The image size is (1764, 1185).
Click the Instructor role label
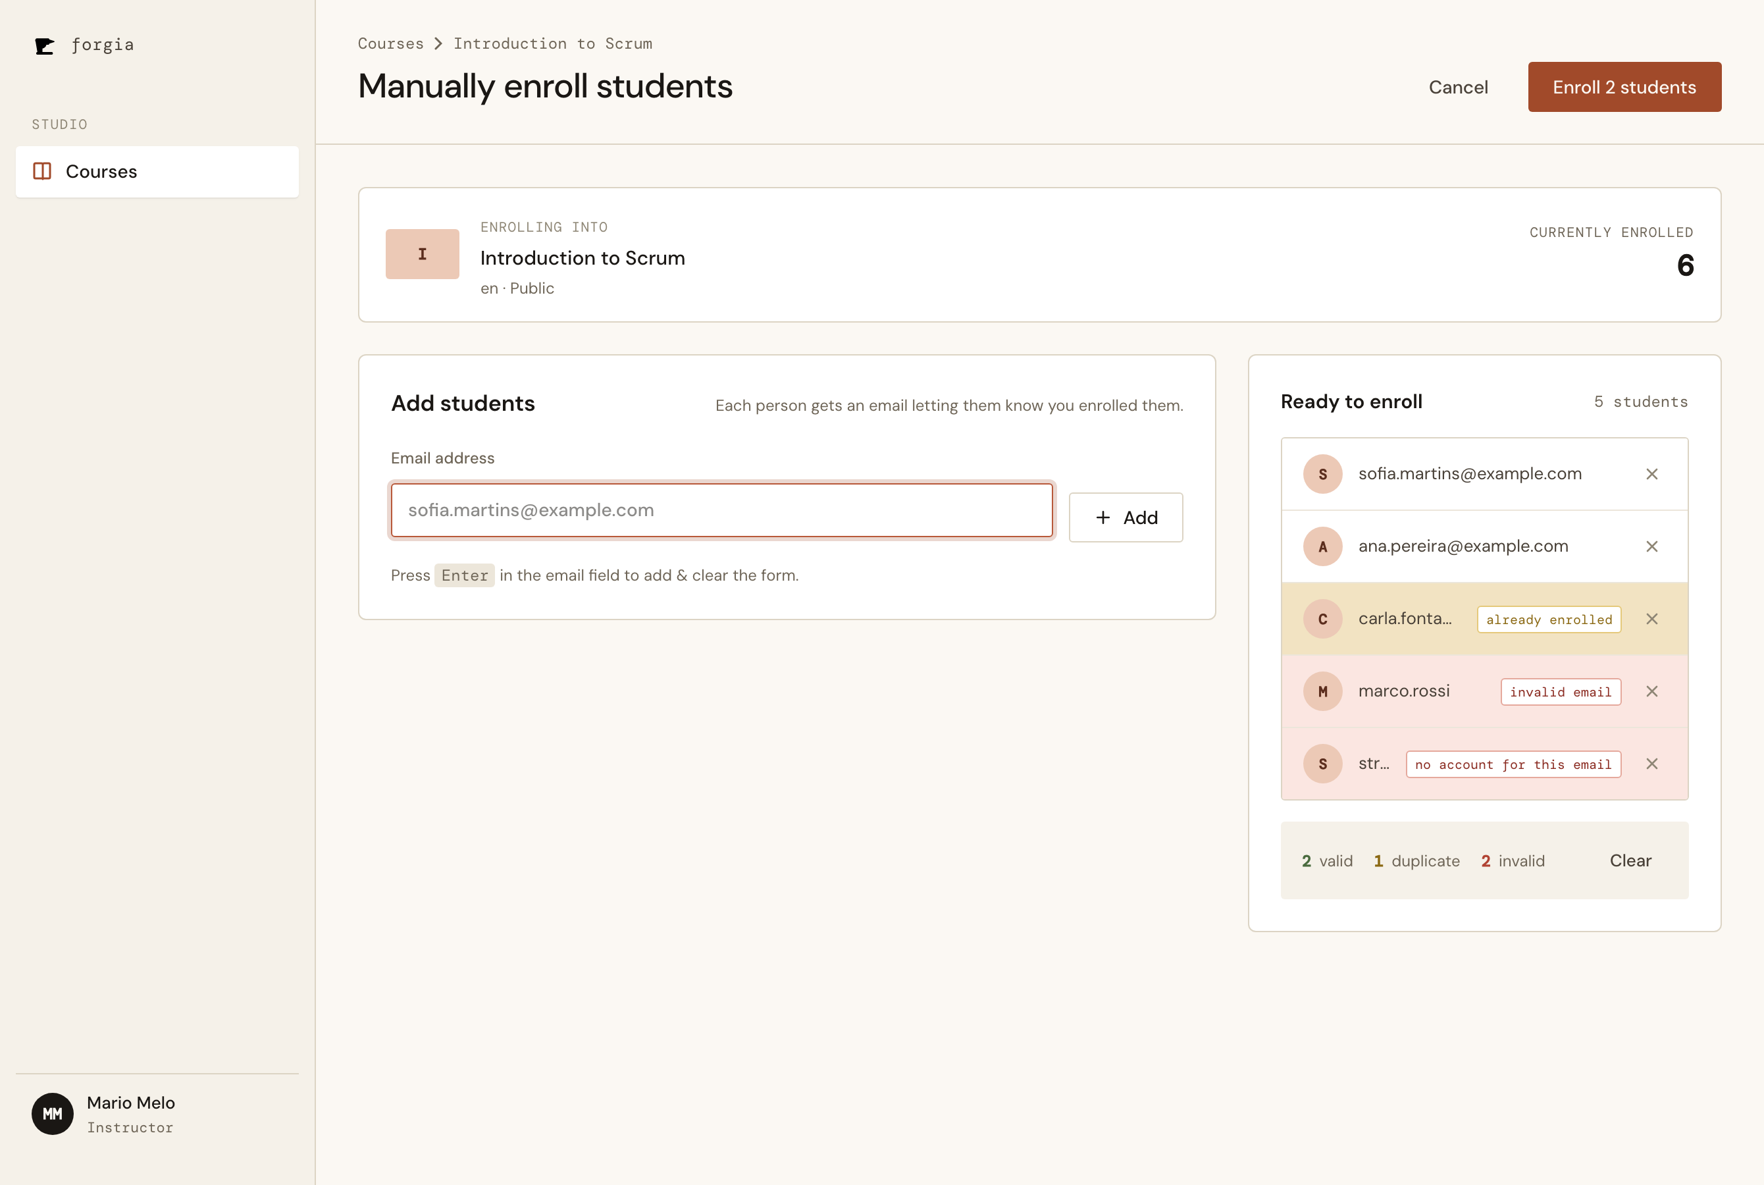point(130,1128)
